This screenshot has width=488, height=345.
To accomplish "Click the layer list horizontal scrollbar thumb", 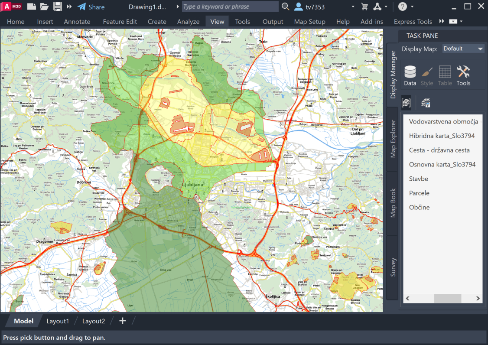I will [448, 299].
